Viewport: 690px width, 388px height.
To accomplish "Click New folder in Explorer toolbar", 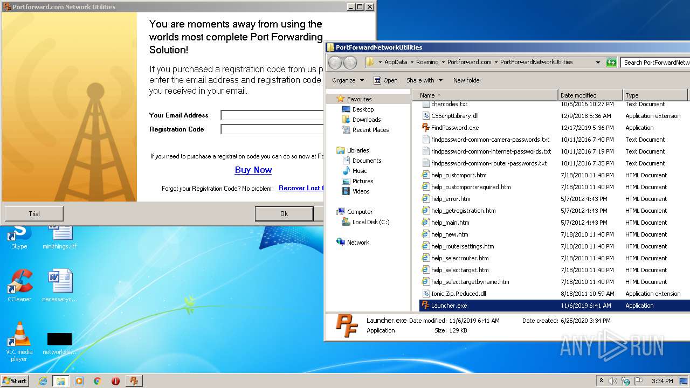I will (467, 80).
